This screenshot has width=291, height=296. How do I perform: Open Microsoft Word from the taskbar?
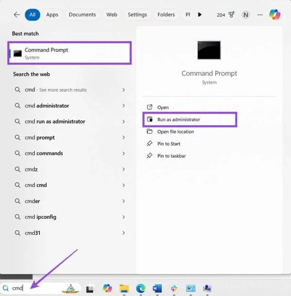(x=158, y=288)
